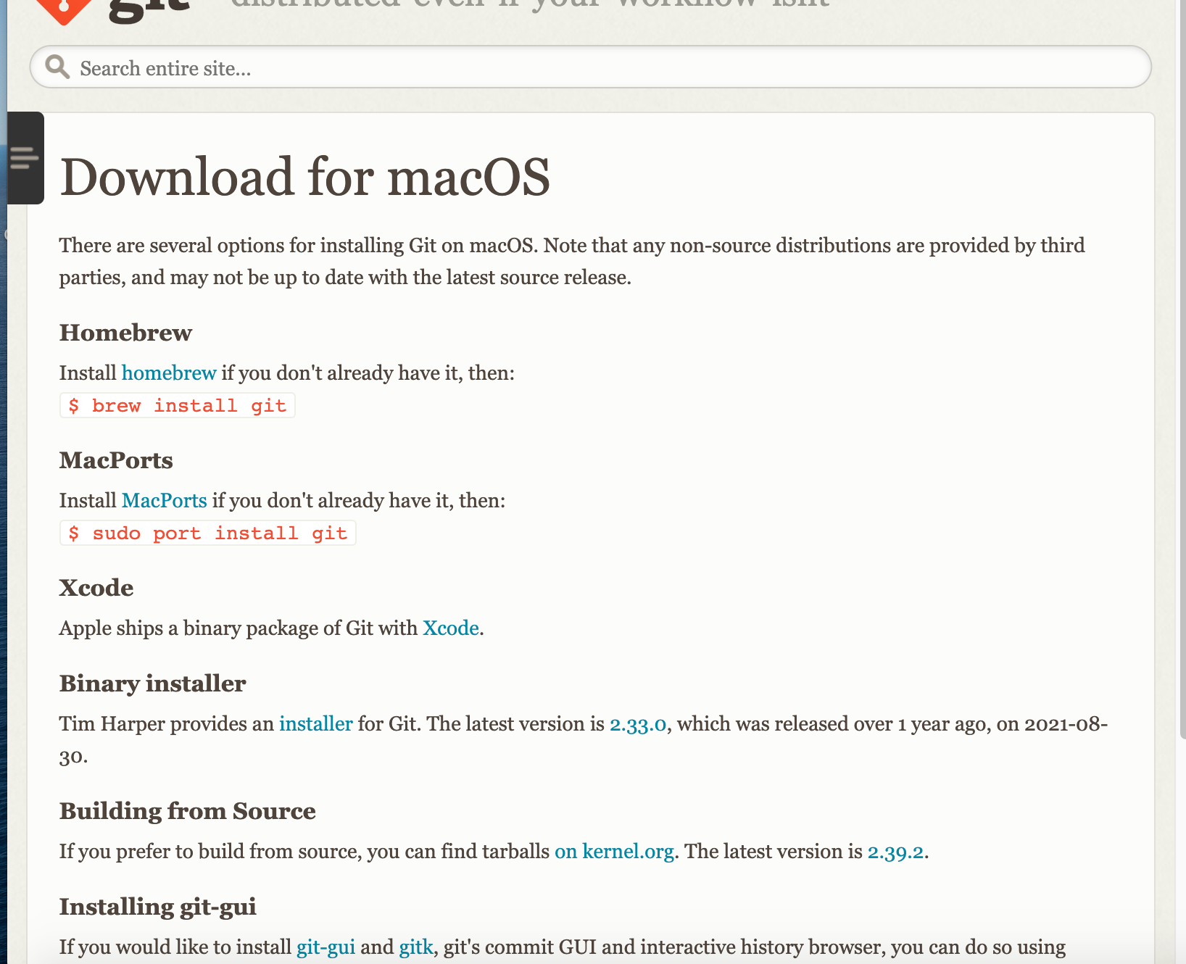
Task: Click the 'Download for macOS' heading
Action: [x=305, y=177]
